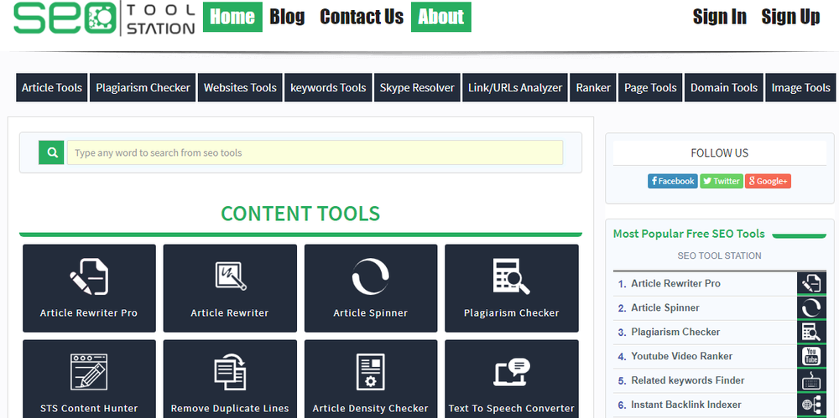Click the Instant Backlink Indexer sidebar icon
Image resolution: width=839 pixels, height=418 pixels.
click(x=811, y=405)
